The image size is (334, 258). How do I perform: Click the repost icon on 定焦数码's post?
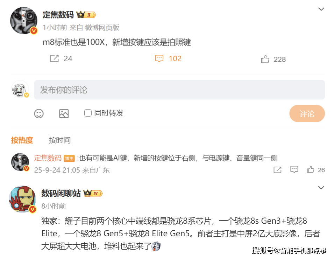click(x=54, y=58)
